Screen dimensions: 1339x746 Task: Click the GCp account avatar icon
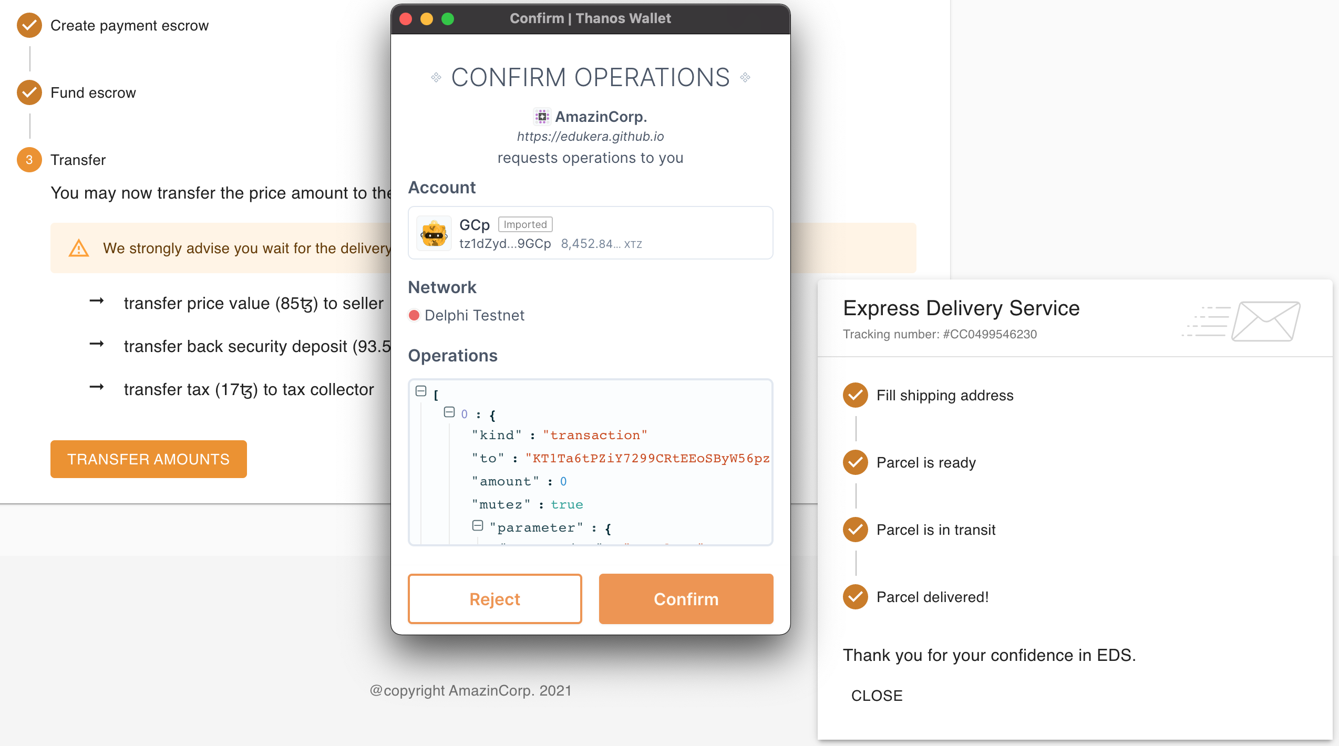[x=434, y=233]
